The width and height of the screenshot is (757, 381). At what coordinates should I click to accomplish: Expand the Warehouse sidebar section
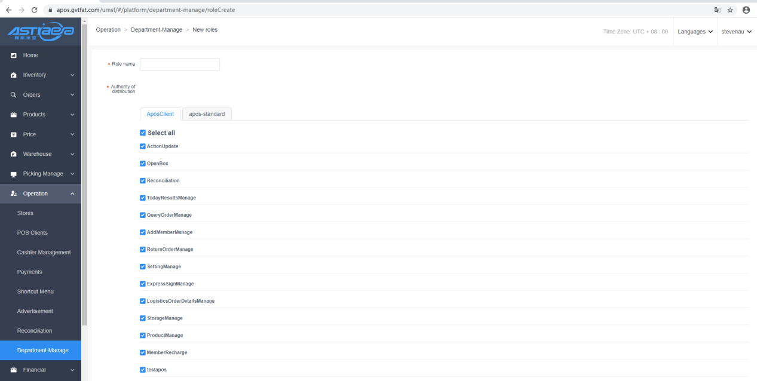coord(41,154)
